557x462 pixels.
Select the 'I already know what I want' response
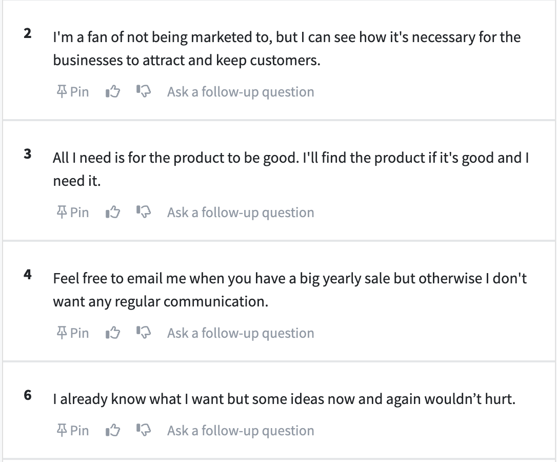pyautogui.click(x=284, y=399)
